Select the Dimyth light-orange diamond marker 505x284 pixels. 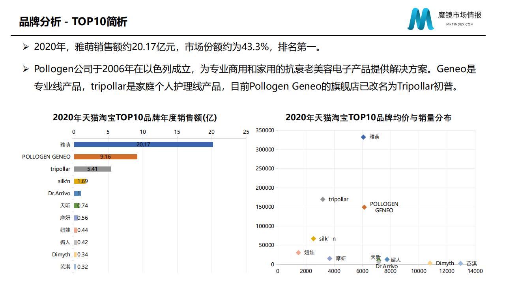click(x=430, y=263)
